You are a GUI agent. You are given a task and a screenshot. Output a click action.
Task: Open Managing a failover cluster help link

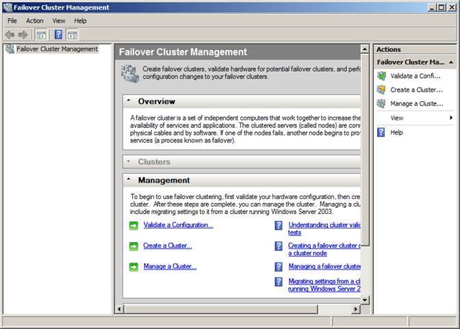click(x=324, y=266)
